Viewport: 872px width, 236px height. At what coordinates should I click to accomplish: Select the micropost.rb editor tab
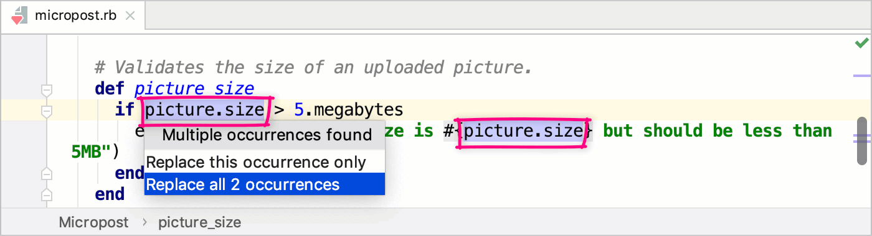pos(74,15)
